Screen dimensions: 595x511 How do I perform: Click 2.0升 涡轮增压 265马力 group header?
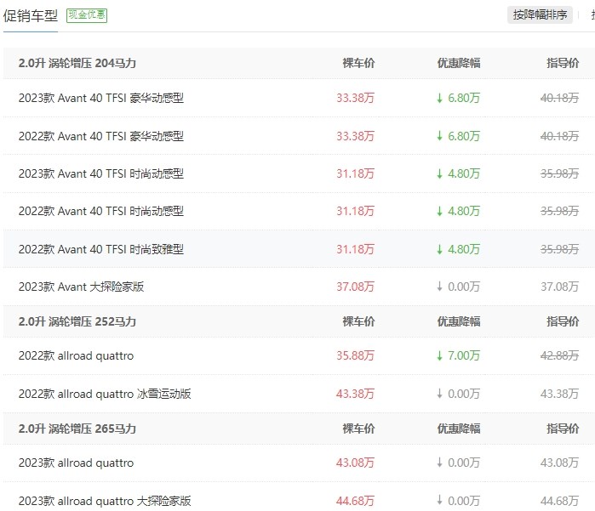[x=77, y=429]
